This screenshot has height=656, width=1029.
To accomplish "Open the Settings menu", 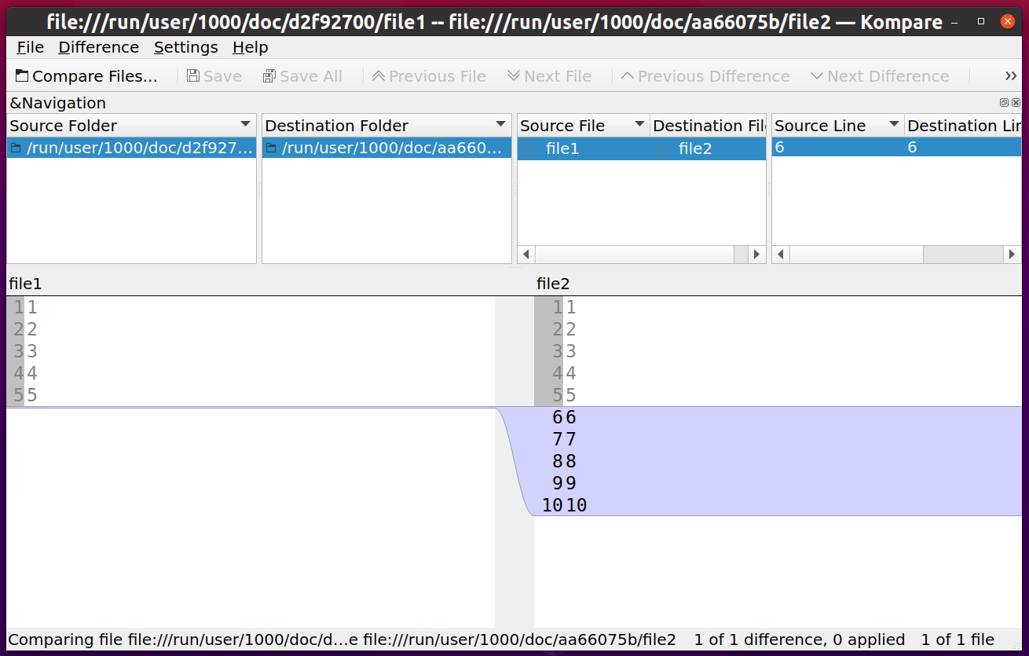I will click(x=185, y=47).
